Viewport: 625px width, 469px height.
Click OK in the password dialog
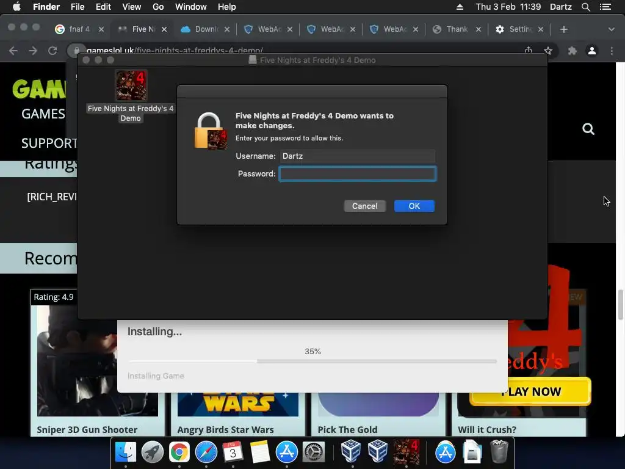point(414,206)
